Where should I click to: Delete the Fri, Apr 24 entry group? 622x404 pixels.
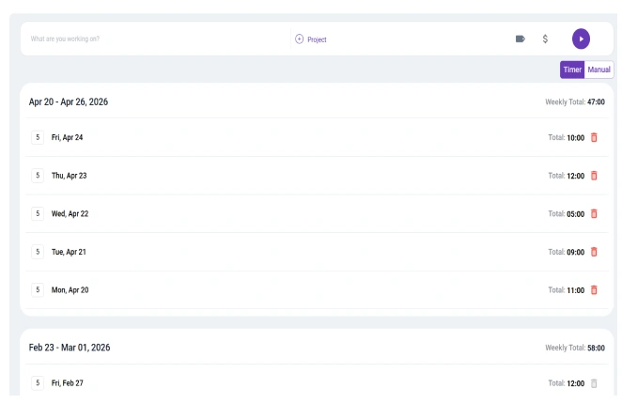tap(594, 137)
